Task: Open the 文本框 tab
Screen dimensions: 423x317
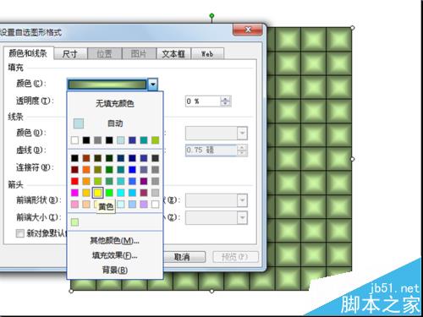Action: coord(173,53)
